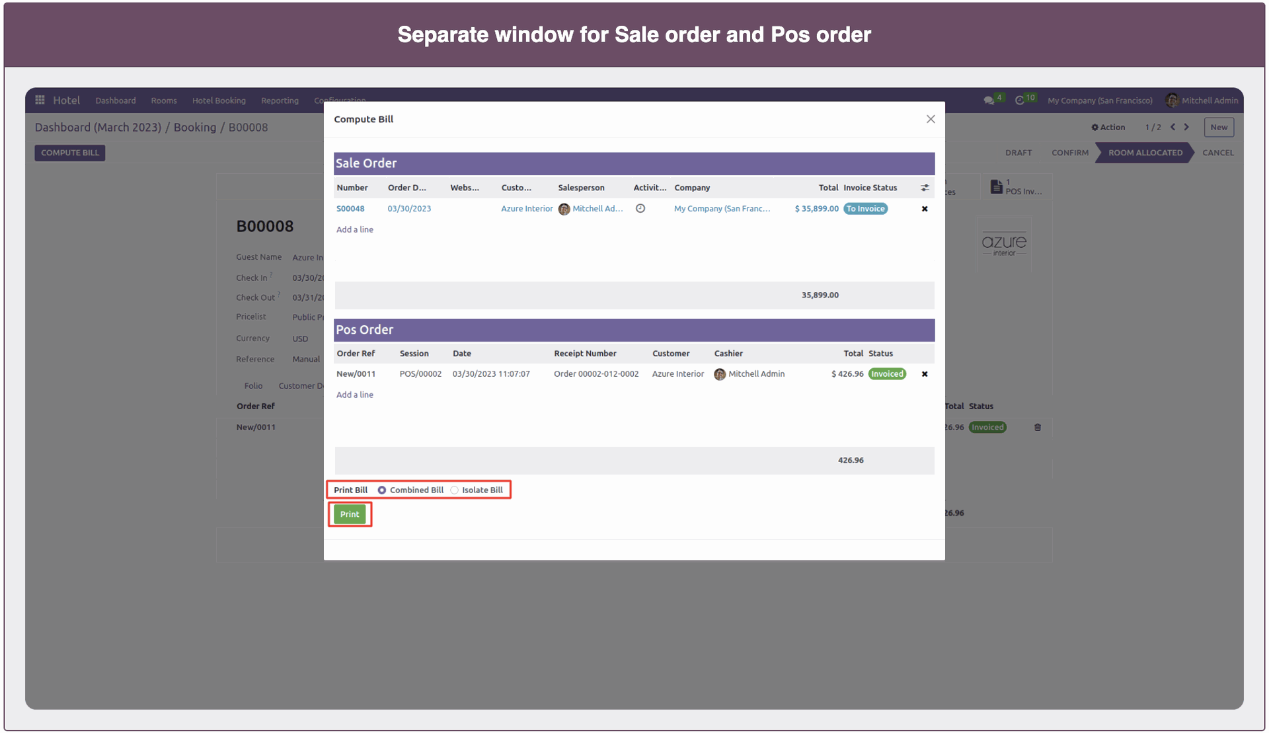
Task: Click $ 426.96 total in Pos Order row
Action: 847,374
